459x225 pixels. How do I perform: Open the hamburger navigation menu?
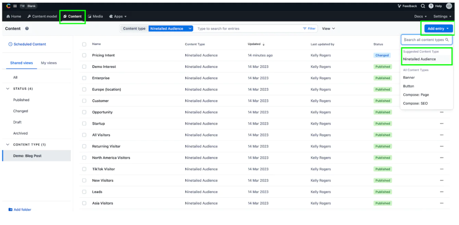coord(15,6)
